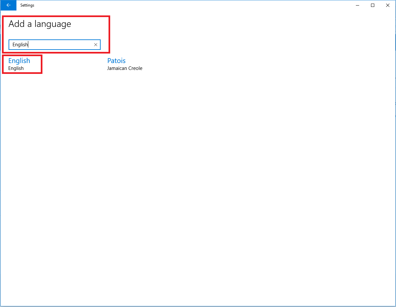Focus the language search field containing English
This screenshot has width=396, height=307.
click(54, 45)
